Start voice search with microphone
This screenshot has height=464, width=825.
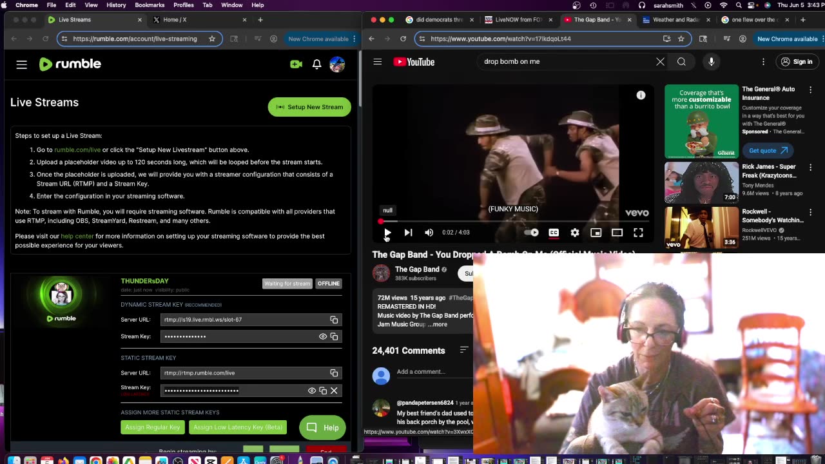(x=712, y=62)
